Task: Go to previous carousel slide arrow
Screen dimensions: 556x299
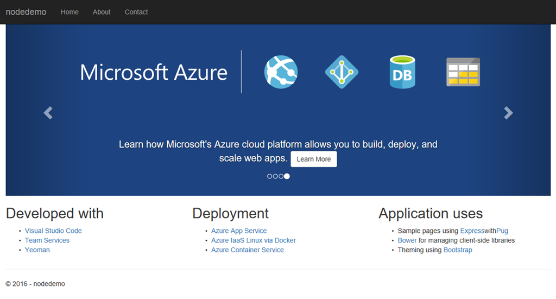Action: click(x=48, y=113)
